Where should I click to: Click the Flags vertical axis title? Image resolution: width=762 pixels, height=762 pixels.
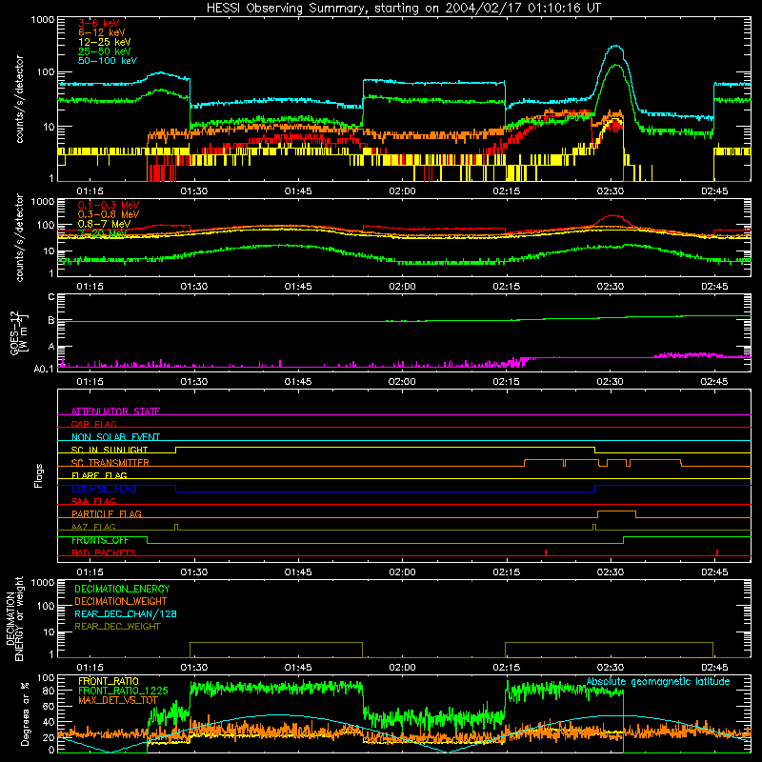tap(39, 475)
